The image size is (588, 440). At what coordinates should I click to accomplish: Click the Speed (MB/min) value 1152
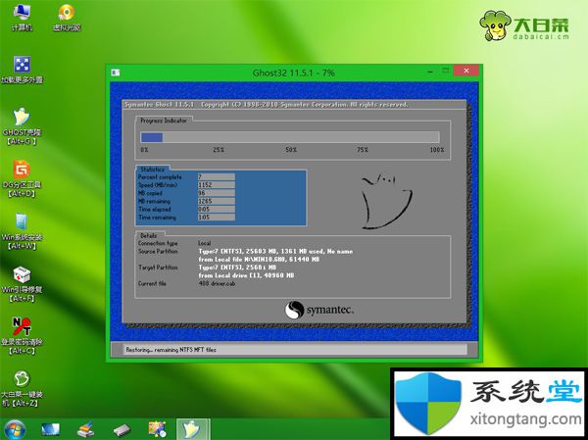(216, 185)
